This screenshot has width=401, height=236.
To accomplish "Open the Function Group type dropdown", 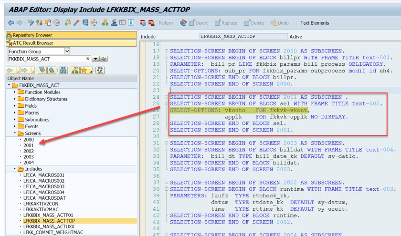I will 67,51.
